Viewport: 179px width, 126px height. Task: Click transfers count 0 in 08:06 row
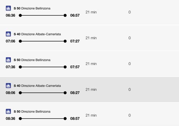tap(130, 89)
